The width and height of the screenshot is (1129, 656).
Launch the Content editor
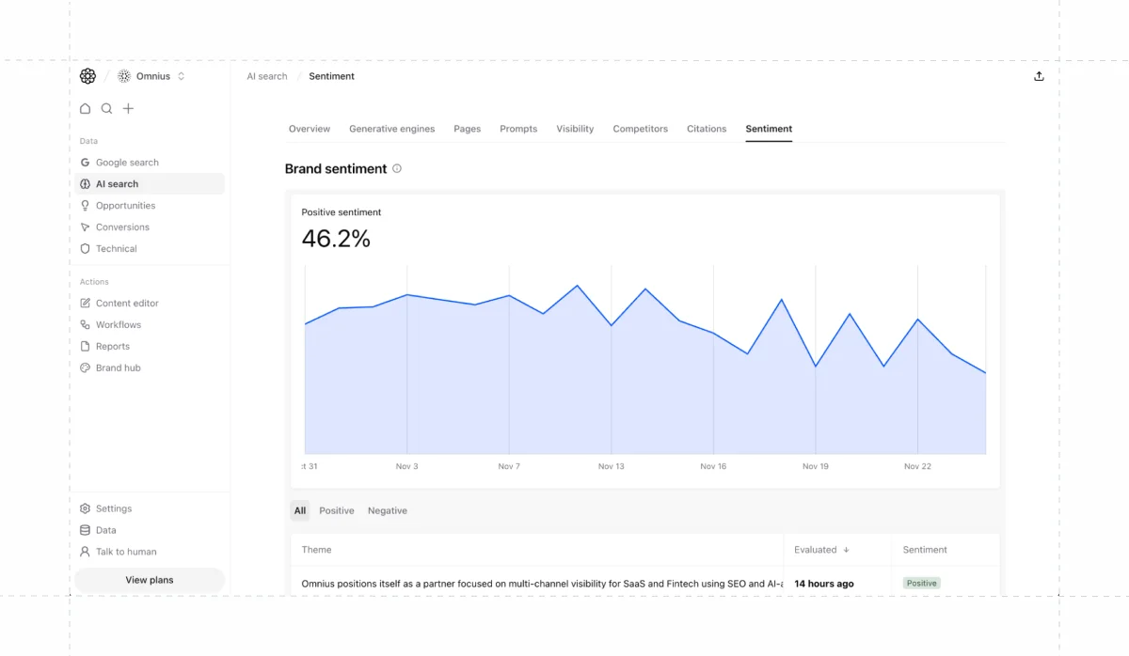point(127,303)
